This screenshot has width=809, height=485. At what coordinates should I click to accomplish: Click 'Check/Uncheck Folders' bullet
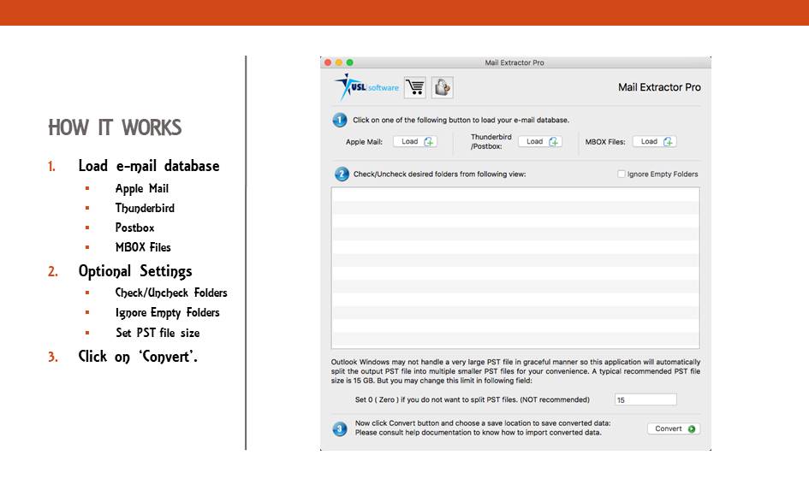(171, 293)
